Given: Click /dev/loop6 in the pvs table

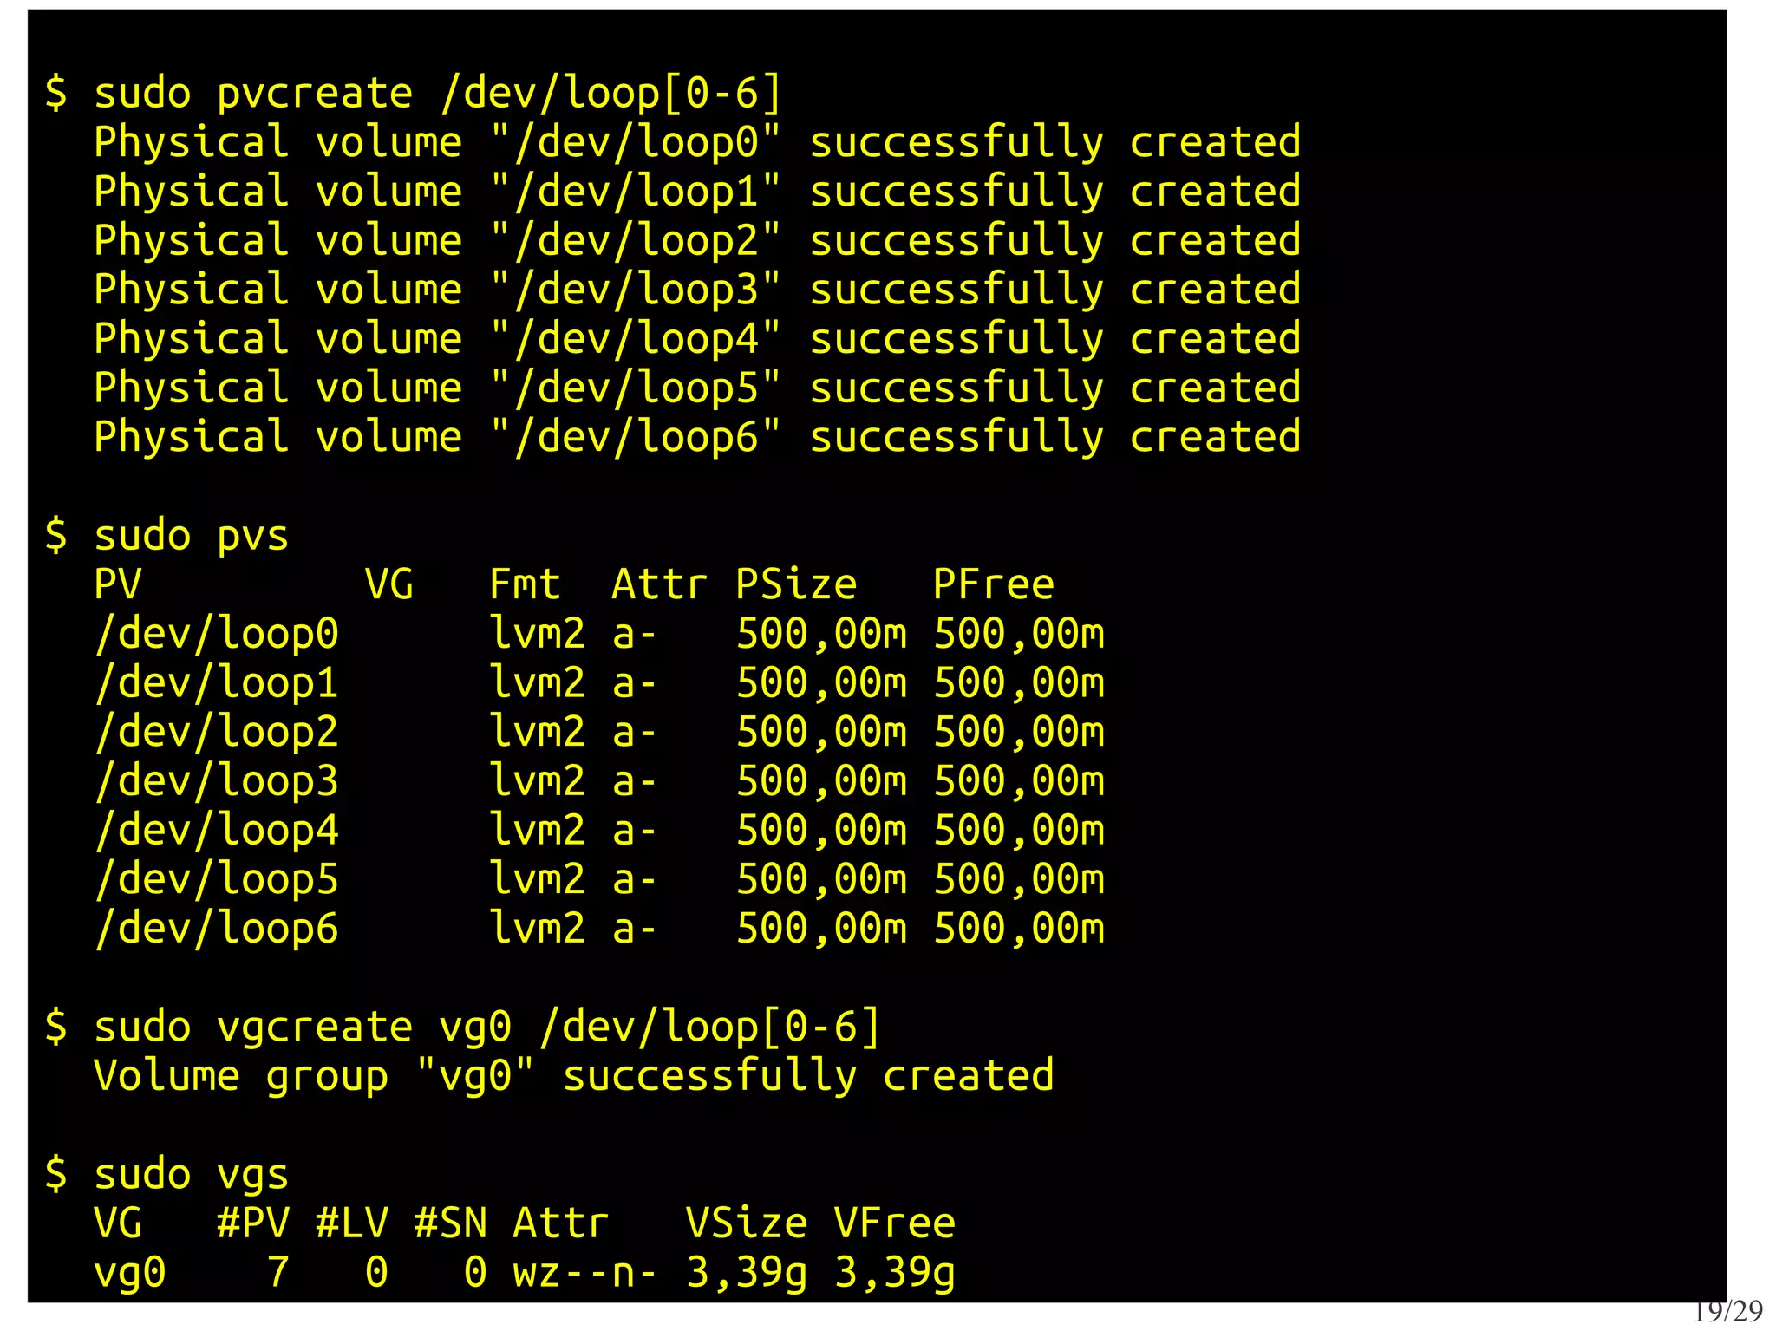Looking at the screenshot, I should coord(217,929).
